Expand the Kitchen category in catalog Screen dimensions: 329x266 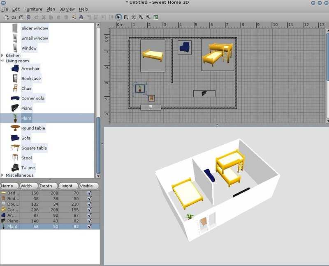(3, 56)
